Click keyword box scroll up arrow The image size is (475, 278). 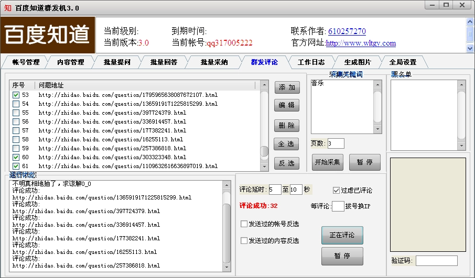click(377, 84)
